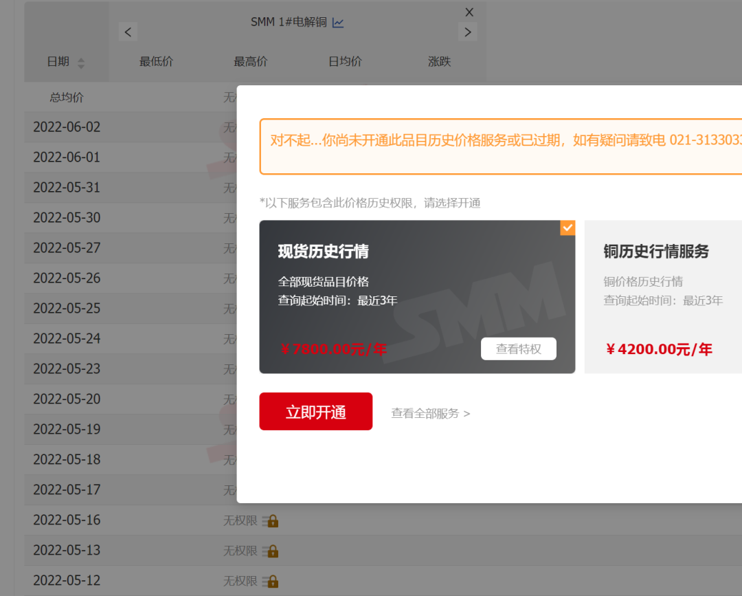Click 无权限 text on 2022-05-16 row
The height and width of the screenshot is (596, 742).
click(x=240, y=521)
